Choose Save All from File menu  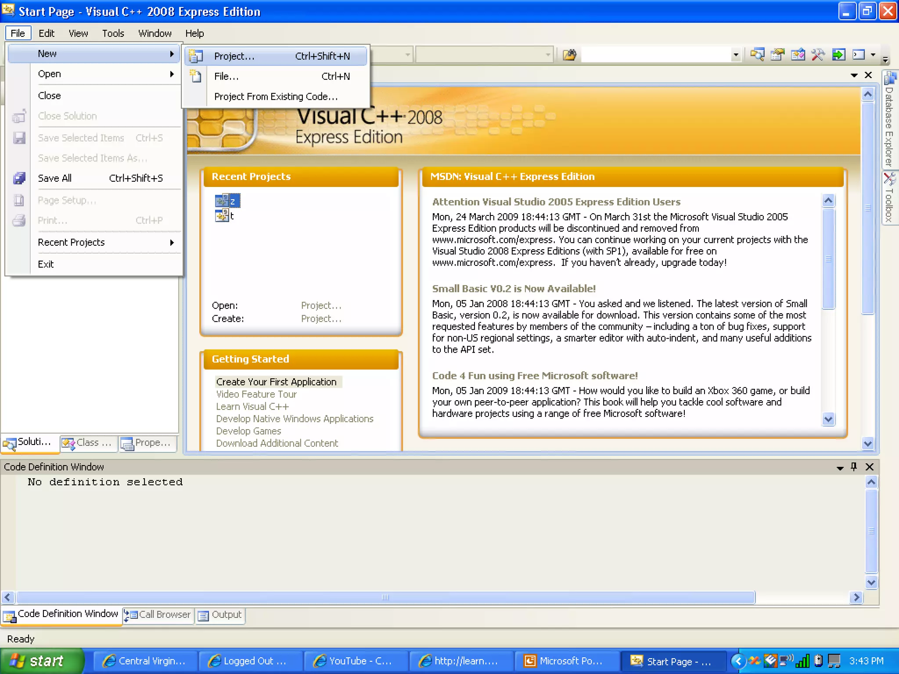pos(95,178)
